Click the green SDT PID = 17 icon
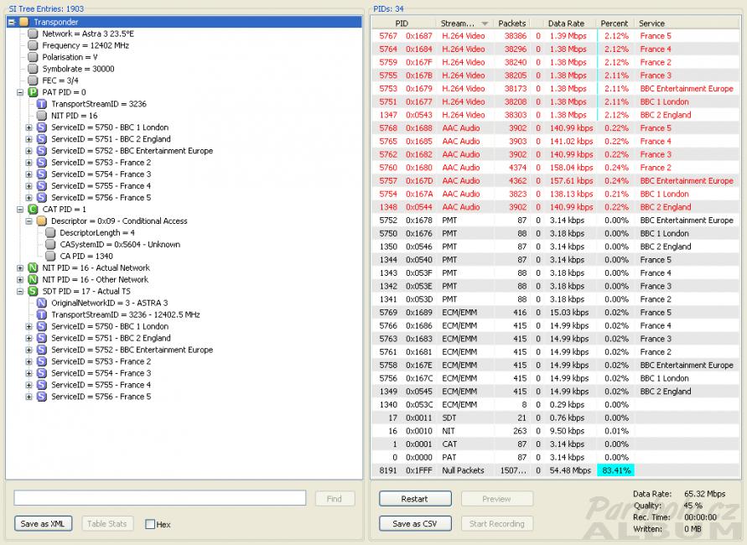Viewport: 747px width, 545px height. (x=33, y=291)
